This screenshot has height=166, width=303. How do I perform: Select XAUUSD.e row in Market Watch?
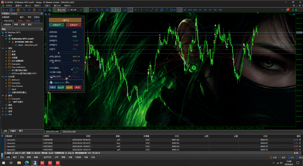point(21,21)
